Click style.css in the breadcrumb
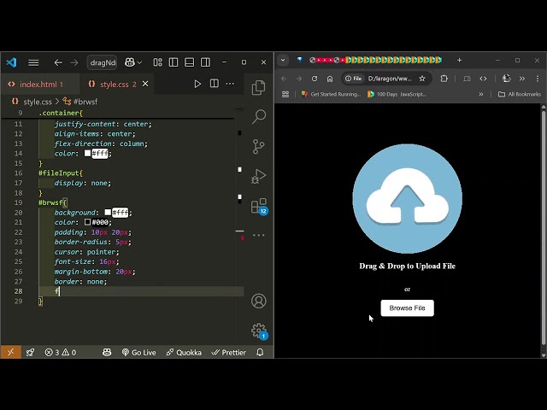 [x=37, y=102]
